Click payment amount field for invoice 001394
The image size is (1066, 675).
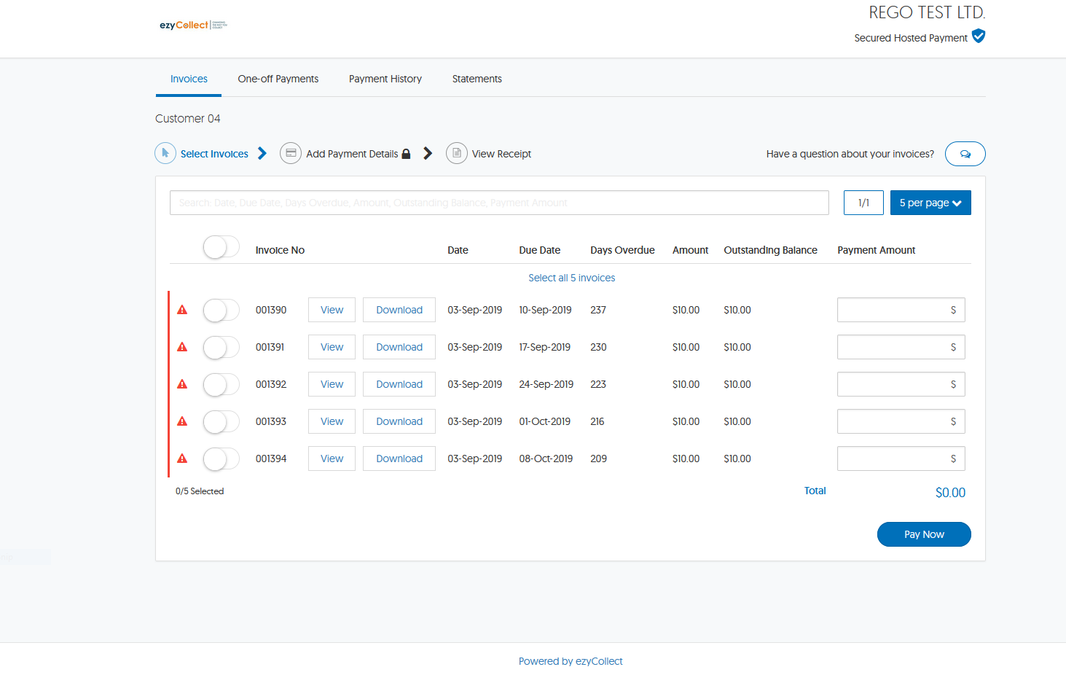pyautogui.click(x=901, y=459)
